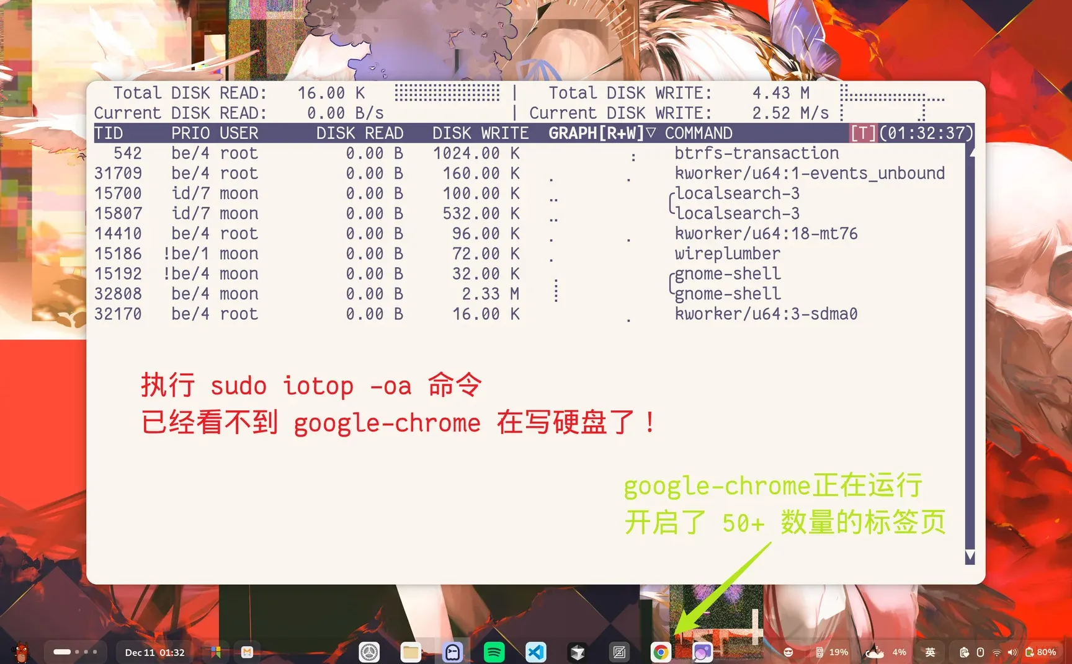Sort processes by the DISK WRITE column

[x=481, y=133]
